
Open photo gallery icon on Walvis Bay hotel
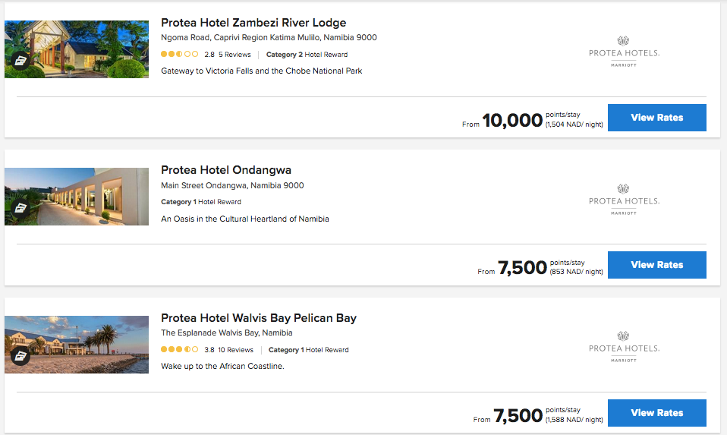(20, 355)
